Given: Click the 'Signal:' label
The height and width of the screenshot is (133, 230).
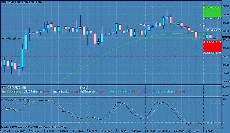Looking at the screenshot, I should pos(84,88).
